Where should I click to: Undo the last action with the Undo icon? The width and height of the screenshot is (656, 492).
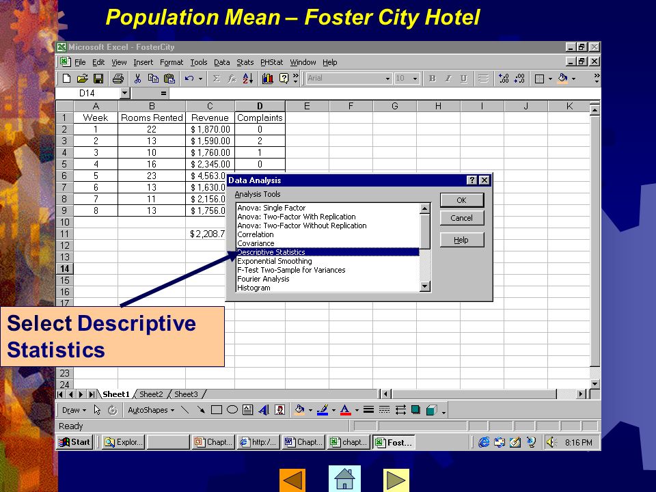click(x=189, y=78)
